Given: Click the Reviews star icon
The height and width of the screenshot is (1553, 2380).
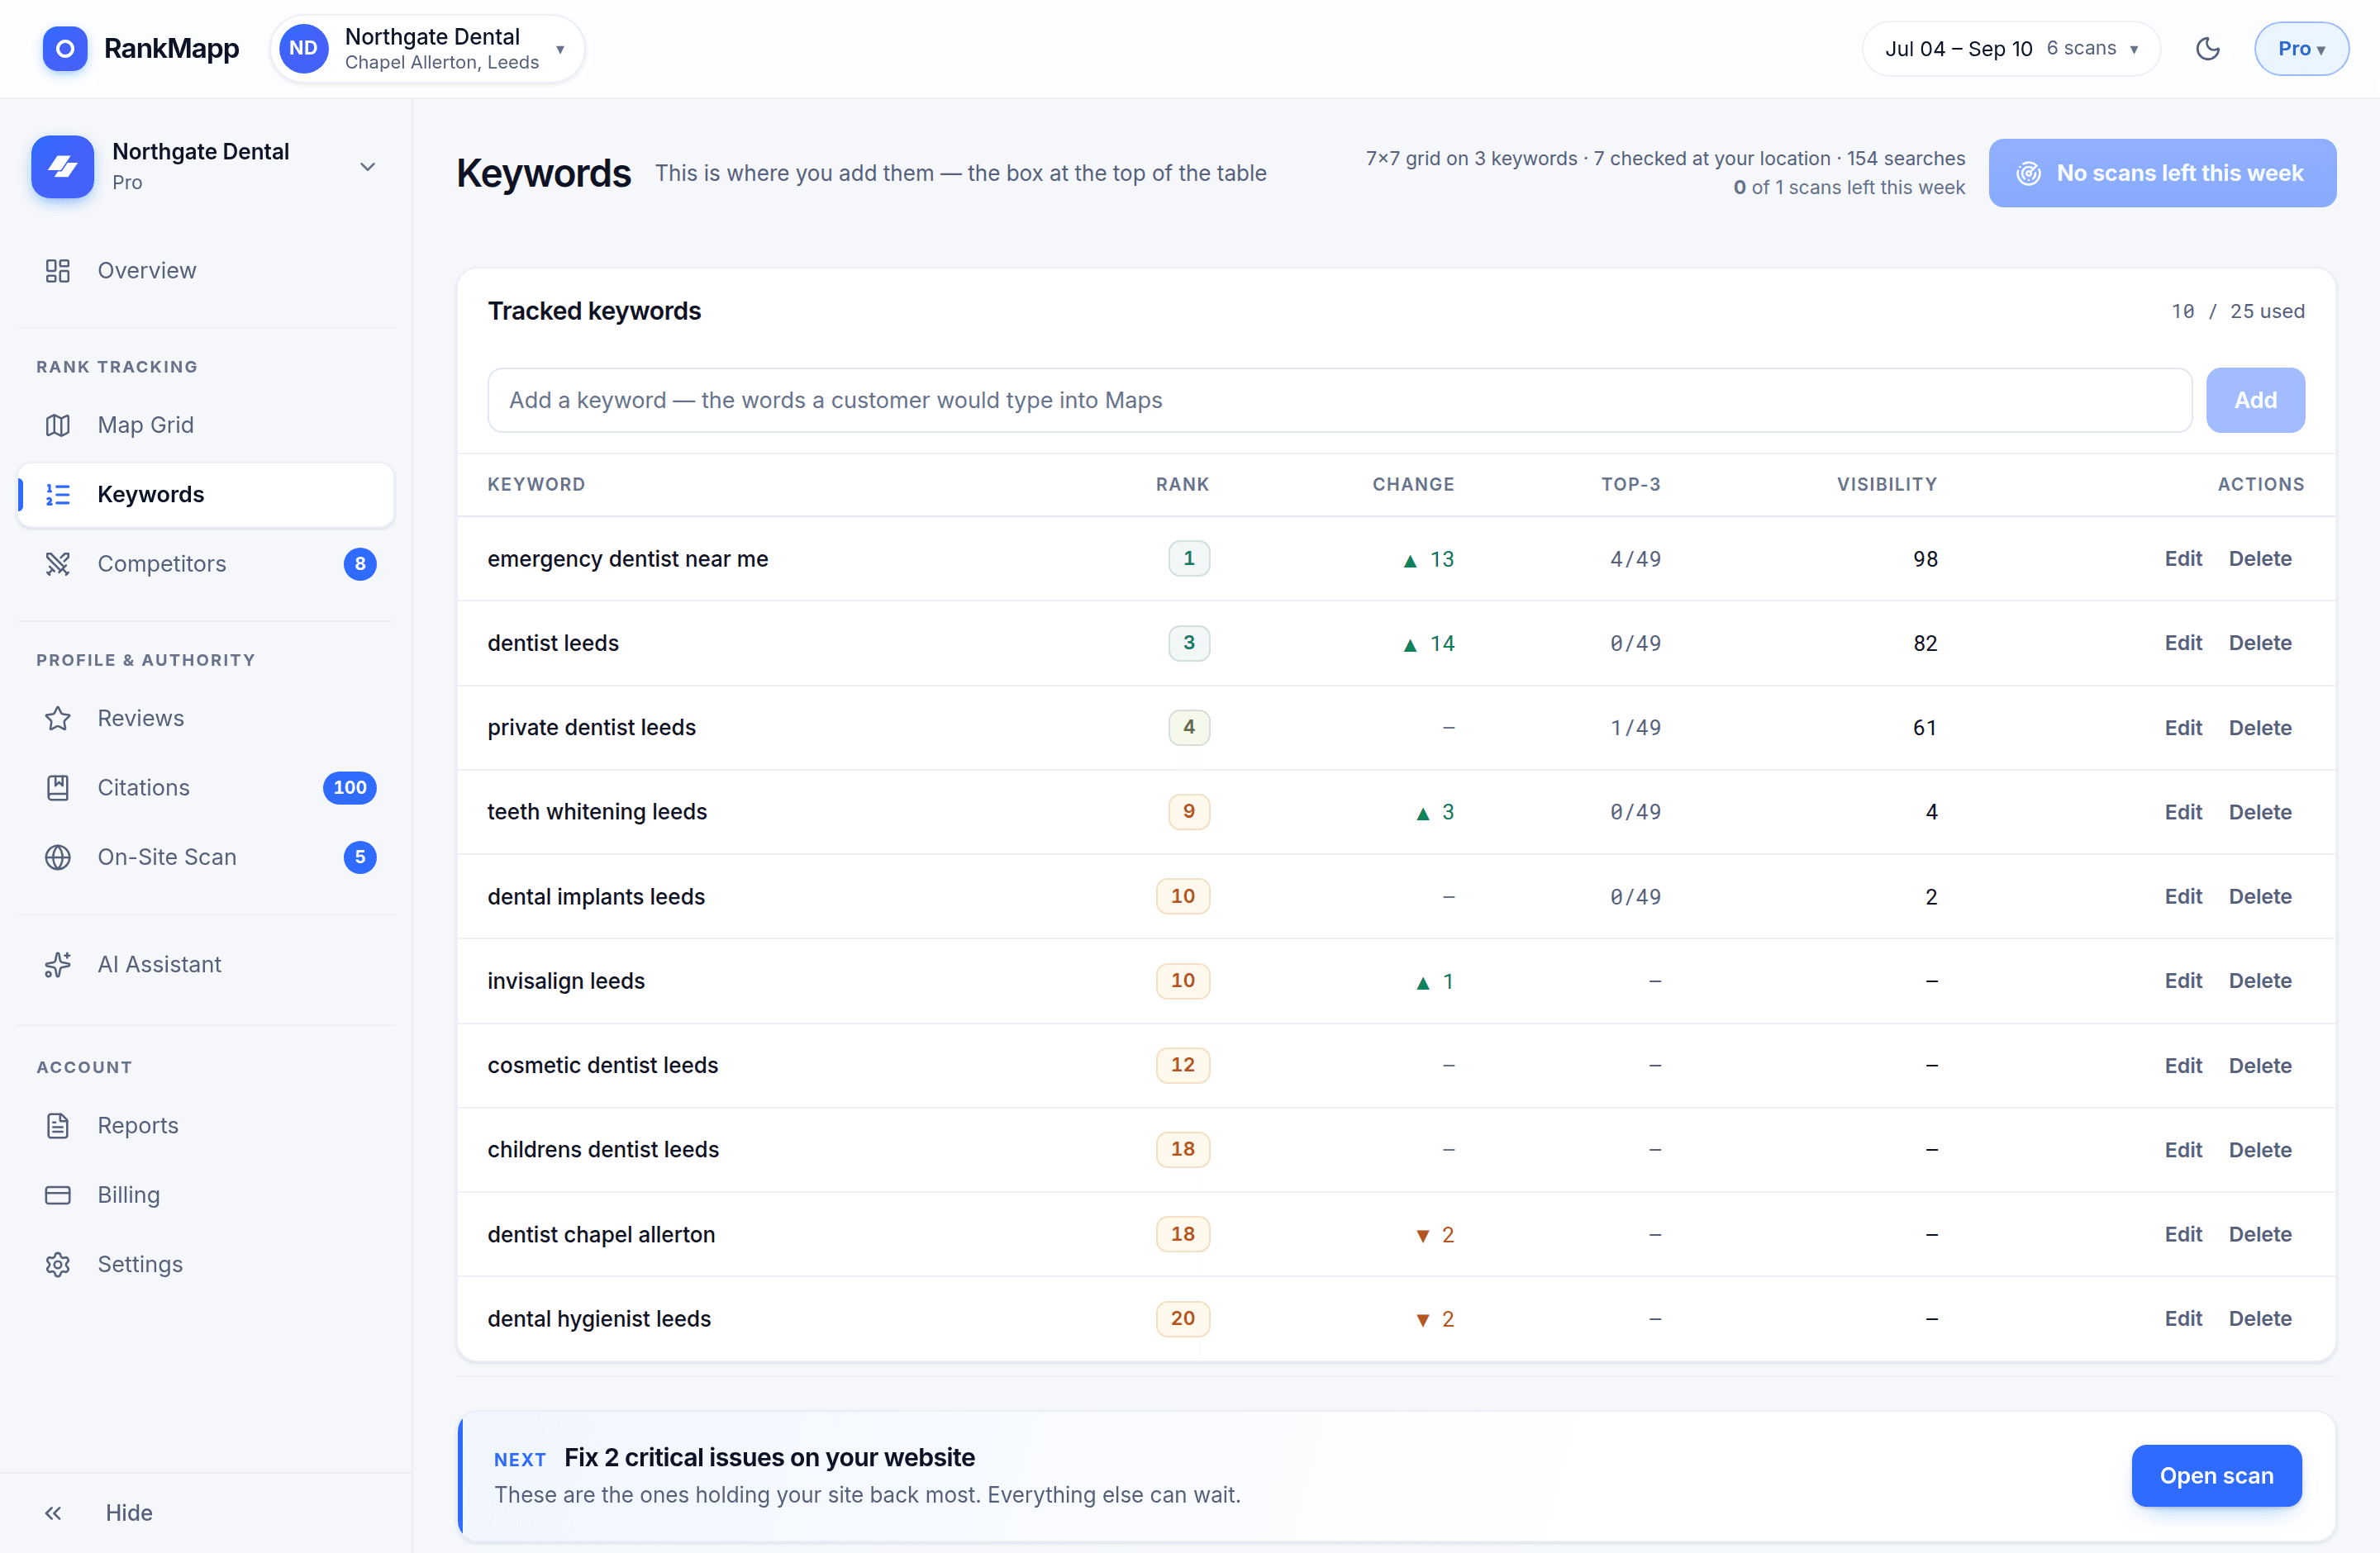Looking at the screenshot, I should (x=58, y=719).
